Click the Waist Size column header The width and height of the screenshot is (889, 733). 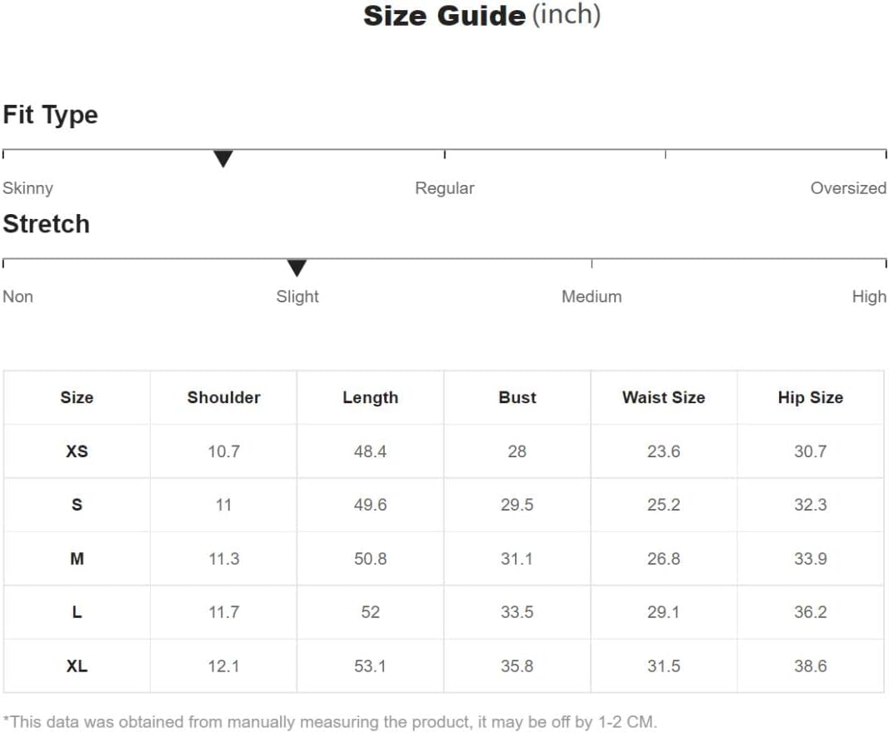(663, 397)
